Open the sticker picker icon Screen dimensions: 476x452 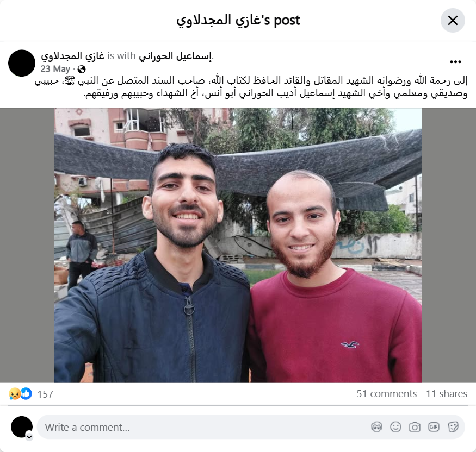click(x=453, y=427)
